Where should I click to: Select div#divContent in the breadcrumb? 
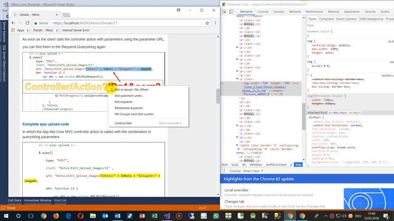tap(276, 165)
